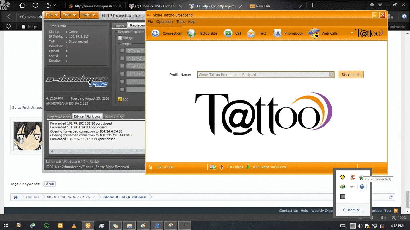This screenshot has width=410, height=230.
Task: Show hidden tray icons arrow
Action: pos(353,226)
